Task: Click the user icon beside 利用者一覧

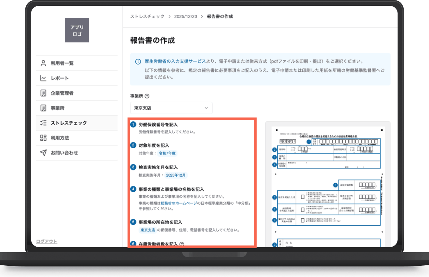Action: tap(43, 63)
